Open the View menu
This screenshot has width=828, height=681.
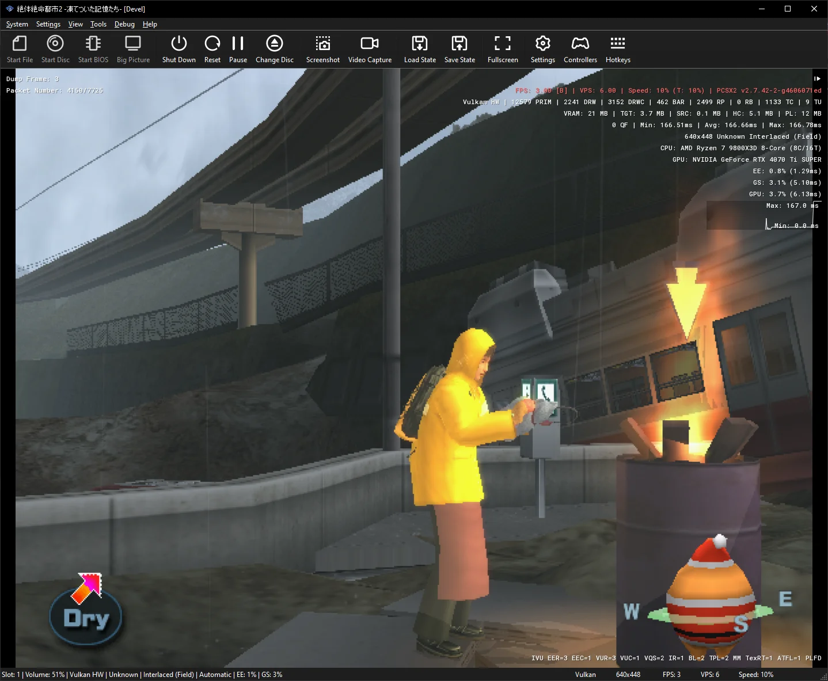(75, 24)
